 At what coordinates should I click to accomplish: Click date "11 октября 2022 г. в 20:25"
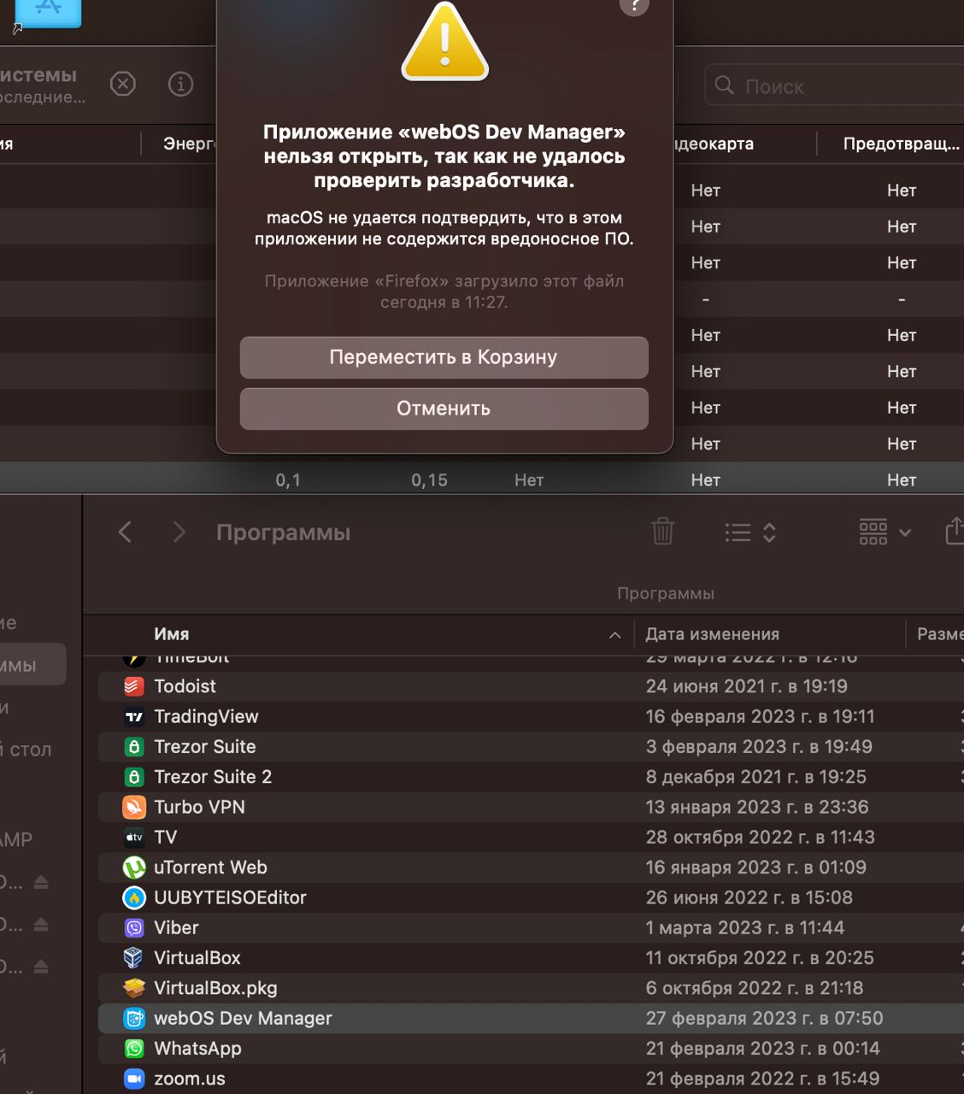(x=760, y=958)
